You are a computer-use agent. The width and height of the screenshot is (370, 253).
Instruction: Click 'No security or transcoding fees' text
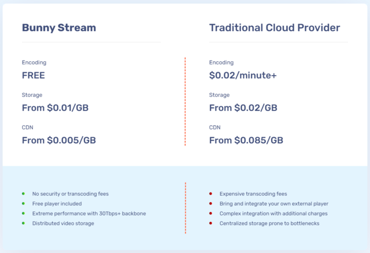(x=71, y=194)
